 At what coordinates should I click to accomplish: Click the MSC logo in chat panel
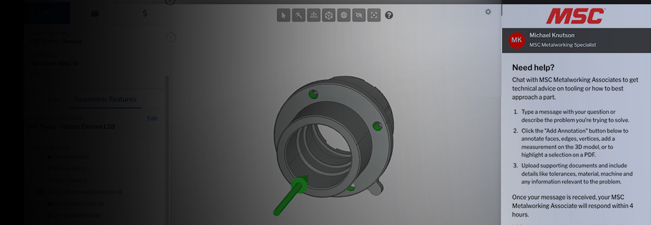(575, 16)
